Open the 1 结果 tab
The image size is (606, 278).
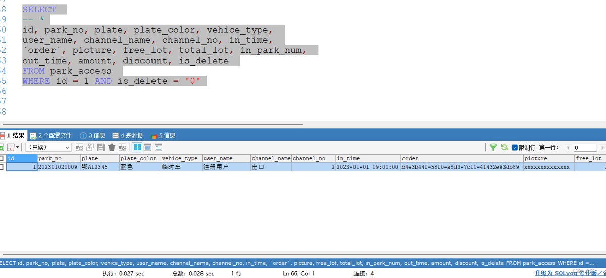pyautogui.click(x=13, y=135)
